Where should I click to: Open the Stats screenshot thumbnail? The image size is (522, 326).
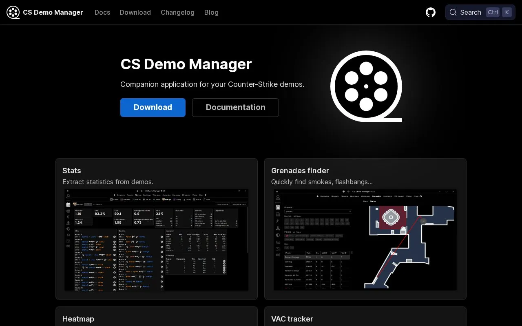tap(157, 240)
